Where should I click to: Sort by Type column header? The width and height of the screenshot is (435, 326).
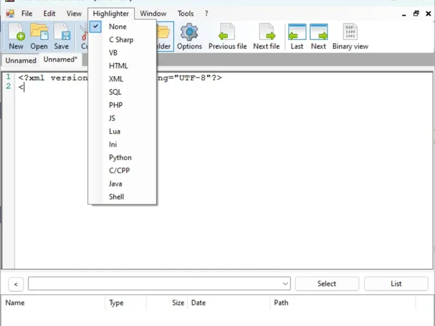(126, 303)
